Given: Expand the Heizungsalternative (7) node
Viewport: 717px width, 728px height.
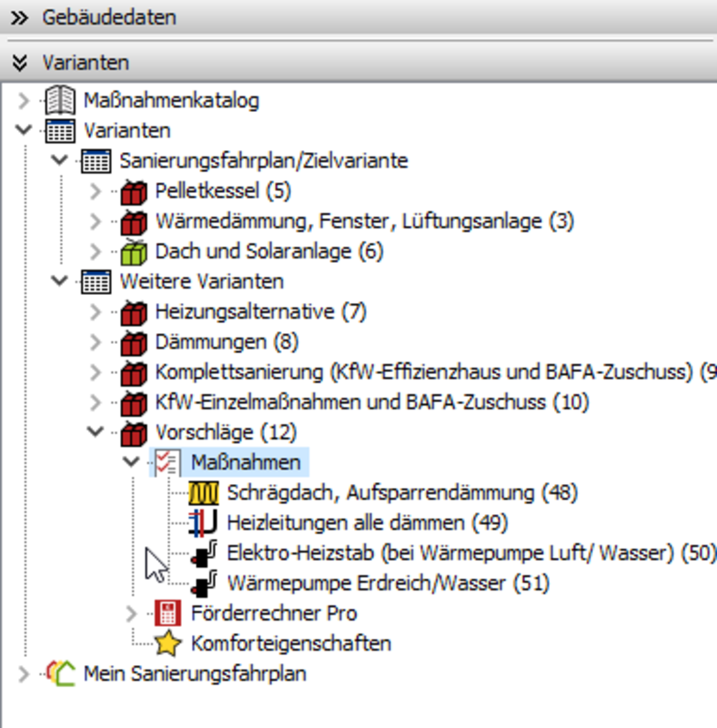Looking at the screenshot, I should click(x=96, y=312).
